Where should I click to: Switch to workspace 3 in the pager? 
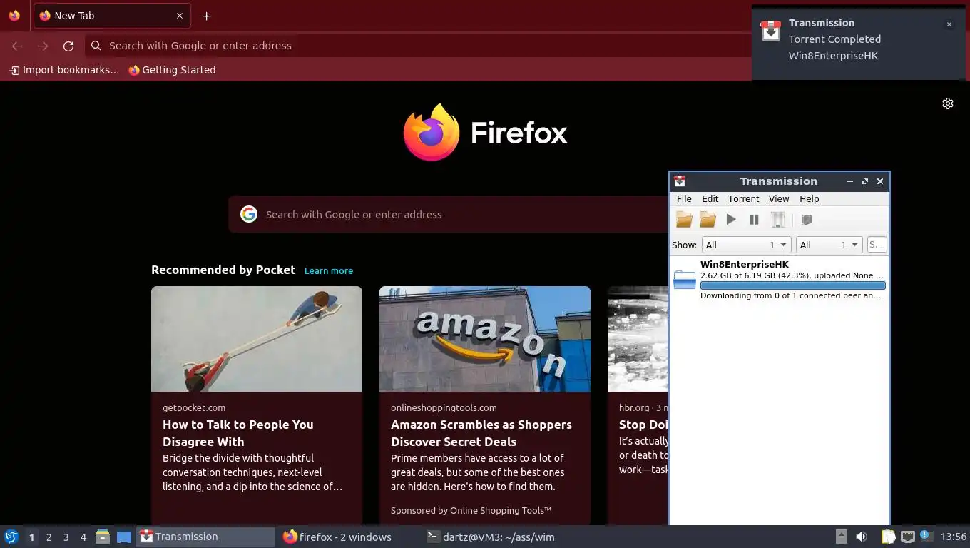pos(66,537)
